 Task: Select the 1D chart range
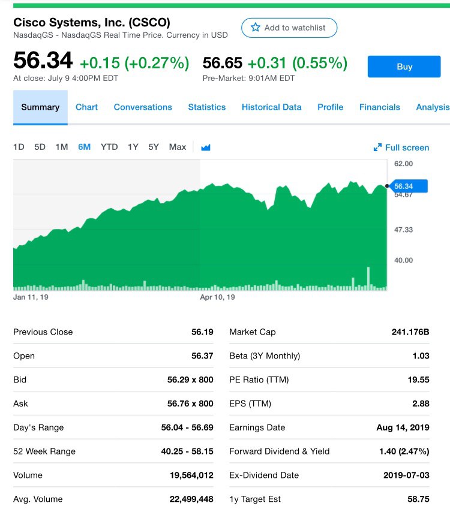coord(19,147)
